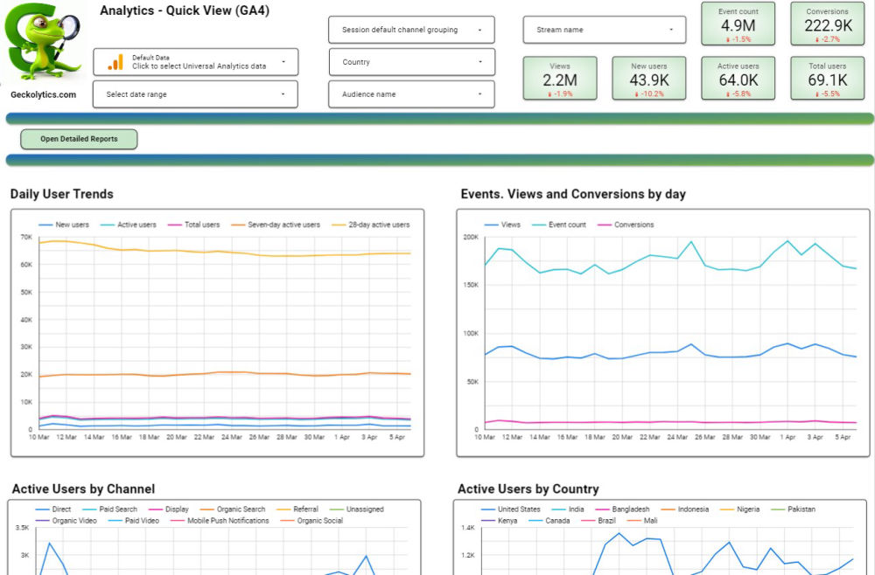Viewport: 875px width, 575px height.
Task: Click the Open Detailed Reports button
Action: tap(79, 139)
